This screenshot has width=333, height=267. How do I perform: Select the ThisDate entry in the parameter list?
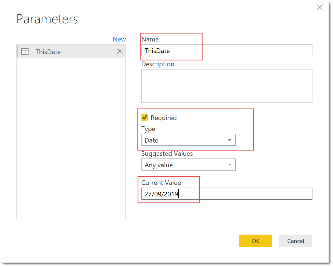(48, 52)
